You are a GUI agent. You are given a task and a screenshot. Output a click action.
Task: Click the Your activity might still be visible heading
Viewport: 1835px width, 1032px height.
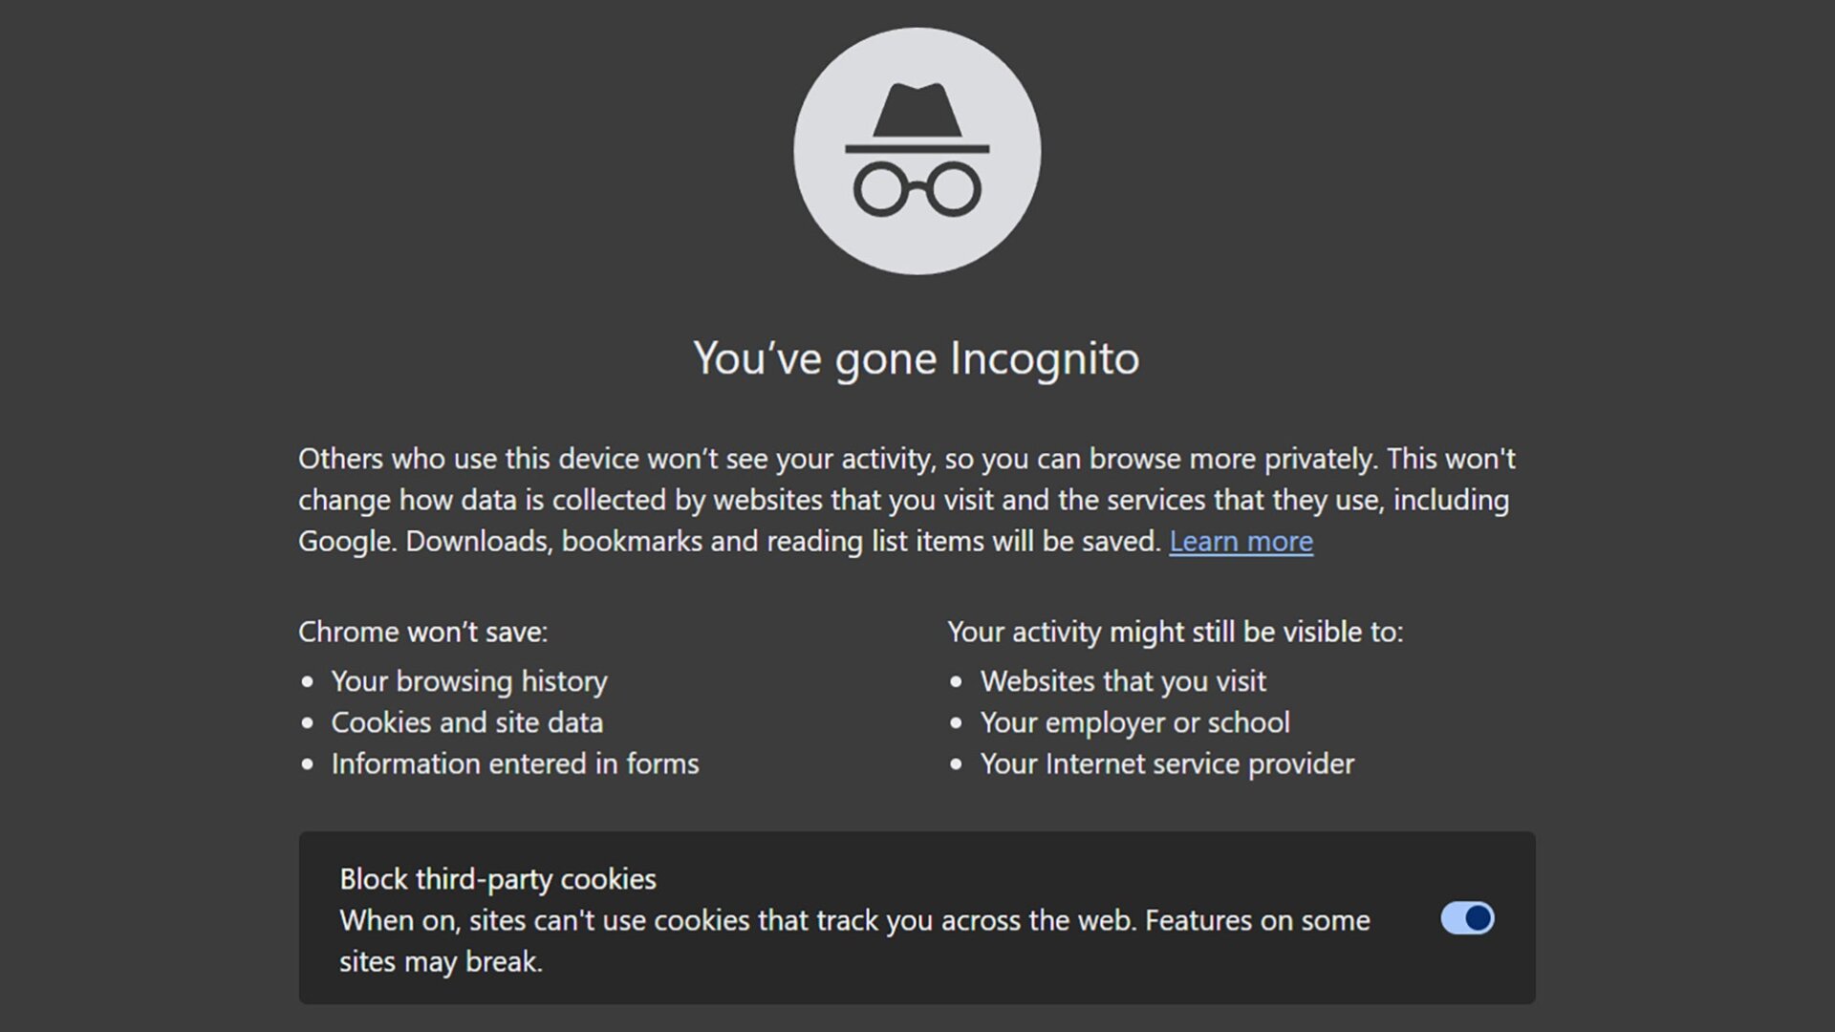point(1175,631)
